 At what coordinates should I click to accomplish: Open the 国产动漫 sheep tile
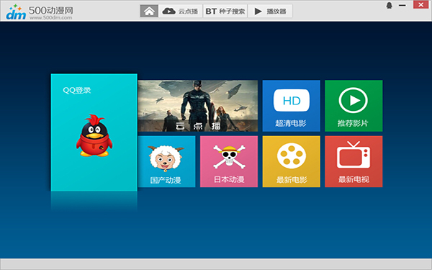tap(167, 161)
